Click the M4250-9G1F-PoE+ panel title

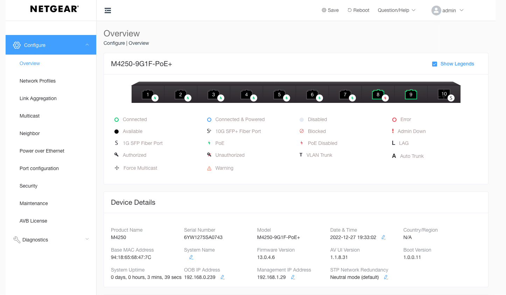point(141,64)
